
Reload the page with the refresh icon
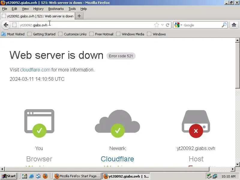click(x=168, y=25)
